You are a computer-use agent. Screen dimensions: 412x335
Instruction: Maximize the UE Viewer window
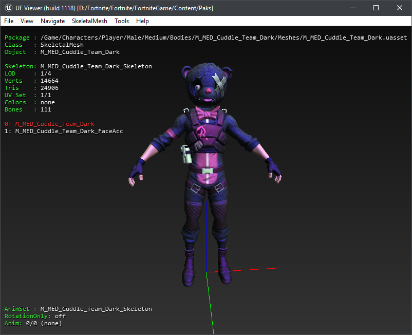click(x=376, y=8)
